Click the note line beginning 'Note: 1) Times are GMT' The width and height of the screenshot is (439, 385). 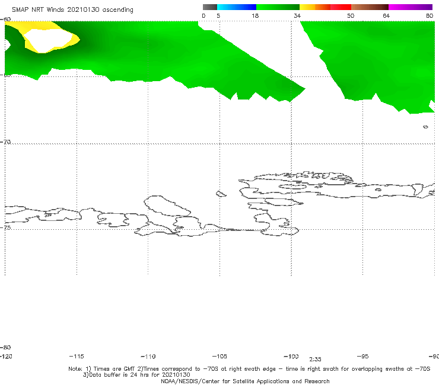(x=249, y=369)
